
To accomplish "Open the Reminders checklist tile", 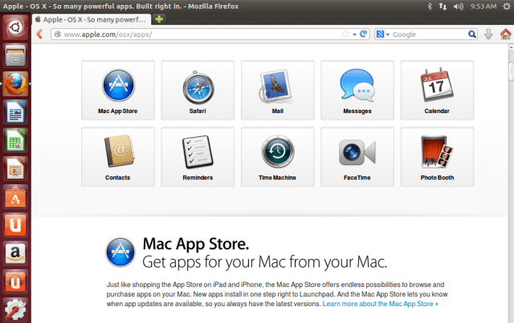I will (x=198, y=157).
